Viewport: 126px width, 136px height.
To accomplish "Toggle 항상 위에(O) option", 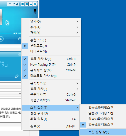I will click(x=51, y=113).
